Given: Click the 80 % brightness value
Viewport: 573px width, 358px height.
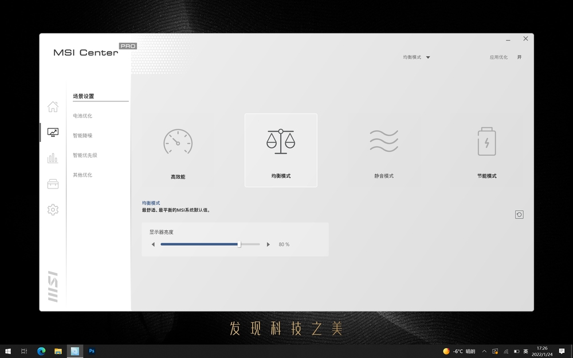Looking at the screenshot, I should [284, 245].
